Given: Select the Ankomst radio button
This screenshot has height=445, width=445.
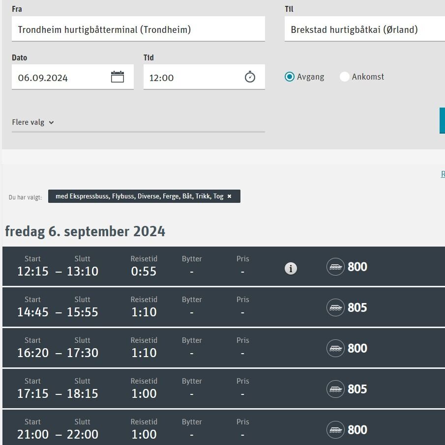Looking at the screenshot, I should coord(344,77).
